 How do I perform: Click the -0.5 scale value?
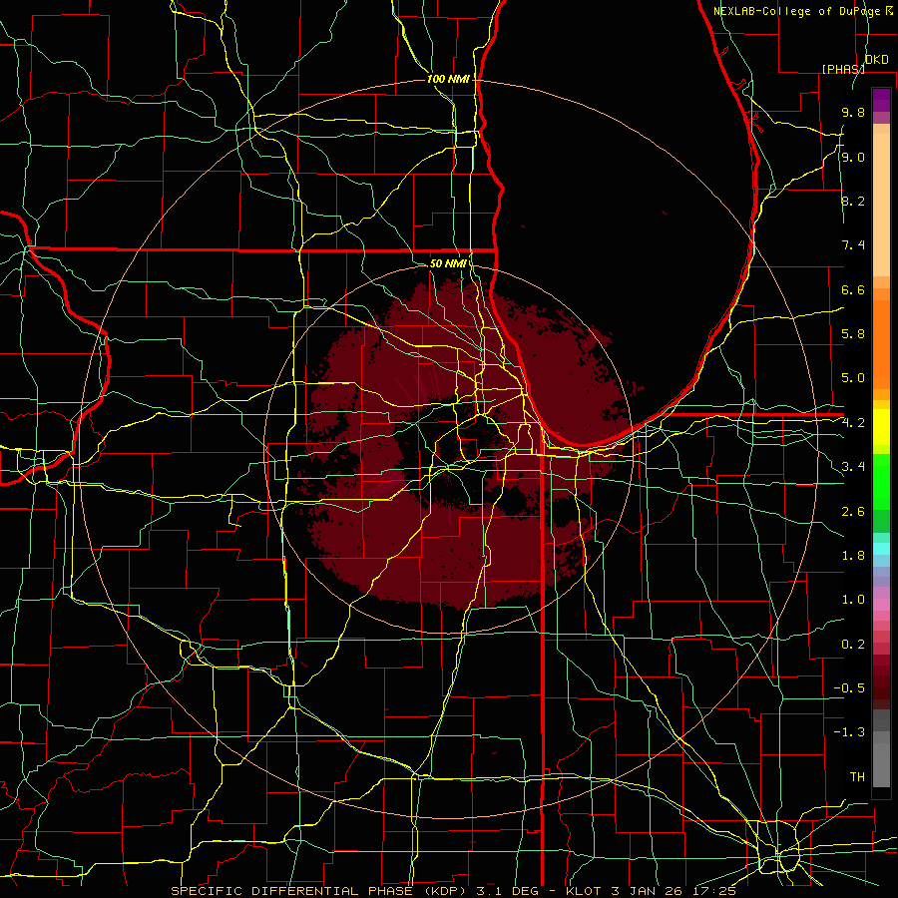849,688
